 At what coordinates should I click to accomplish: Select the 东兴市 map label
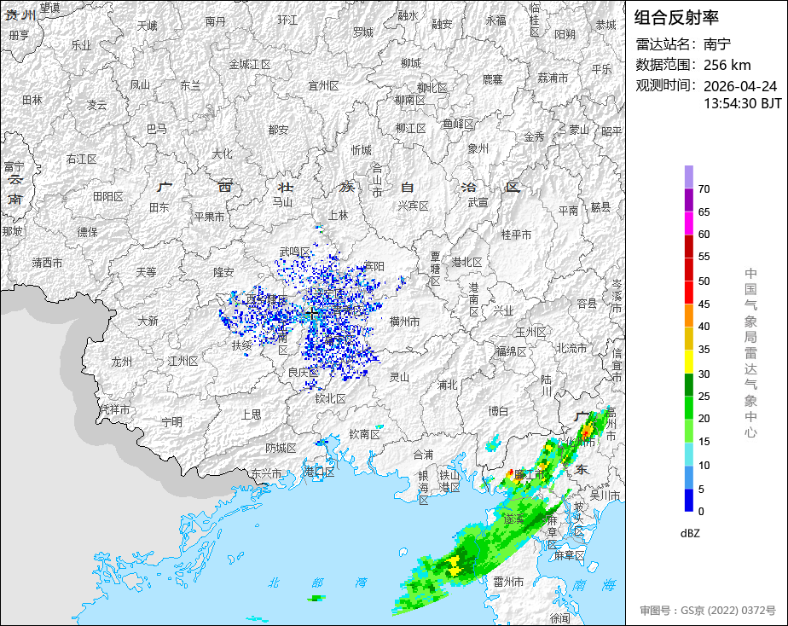pyautogui.click(x=266, y=473)
